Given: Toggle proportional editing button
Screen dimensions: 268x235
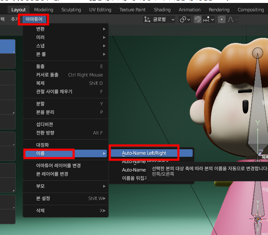Looking at the screenshot, I should (222, 19).
